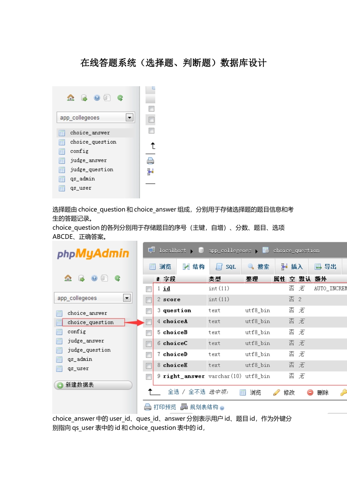
Task: Click the table icon next to choice_answer in the upper panel
Action: point(62,133)
